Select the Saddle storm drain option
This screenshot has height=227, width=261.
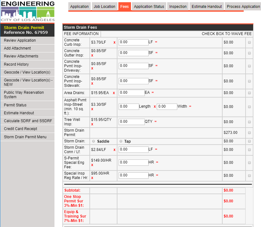click(94, 141)
